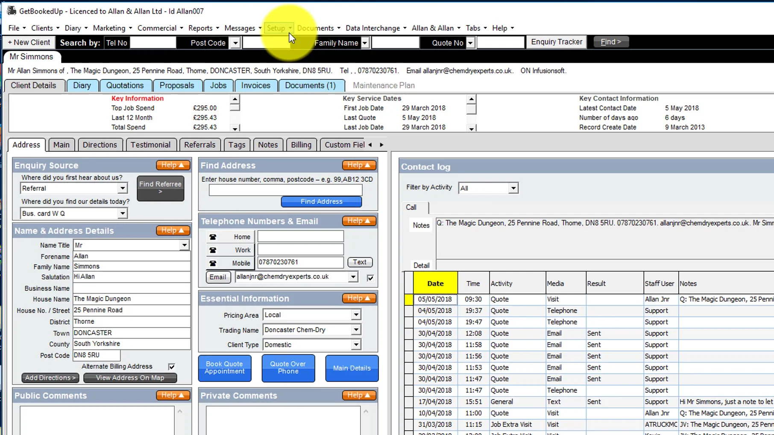This screenshot has height=435, width=774.
Task: Click the GetBookedUp app icon in title bar
Action: (11, 11)
